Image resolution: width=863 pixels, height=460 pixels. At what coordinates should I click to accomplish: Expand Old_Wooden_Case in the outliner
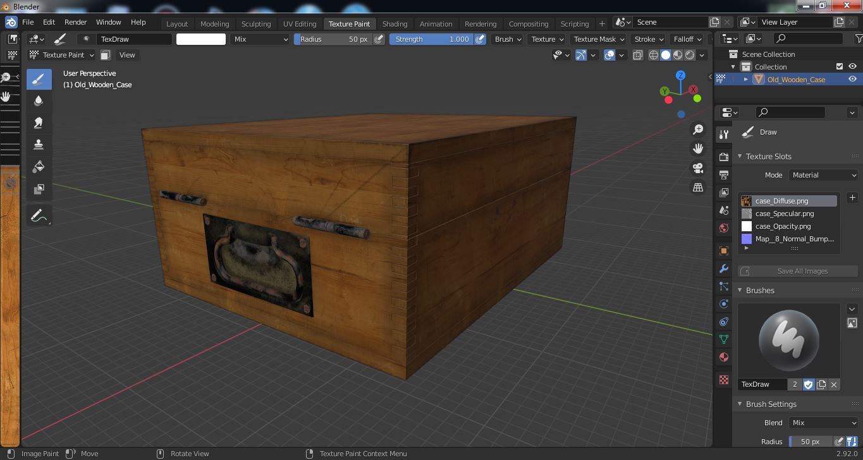point(746,79)
